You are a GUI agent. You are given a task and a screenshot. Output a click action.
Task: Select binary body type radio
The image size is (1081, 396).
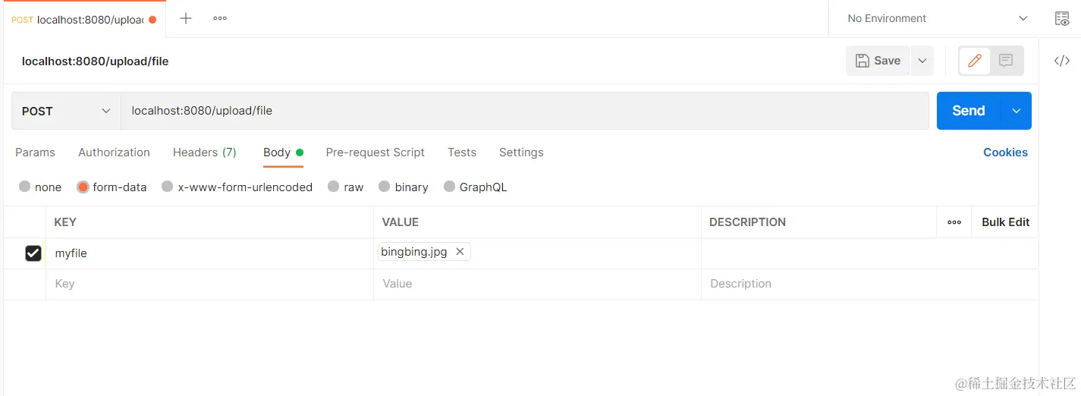point(384,187)
